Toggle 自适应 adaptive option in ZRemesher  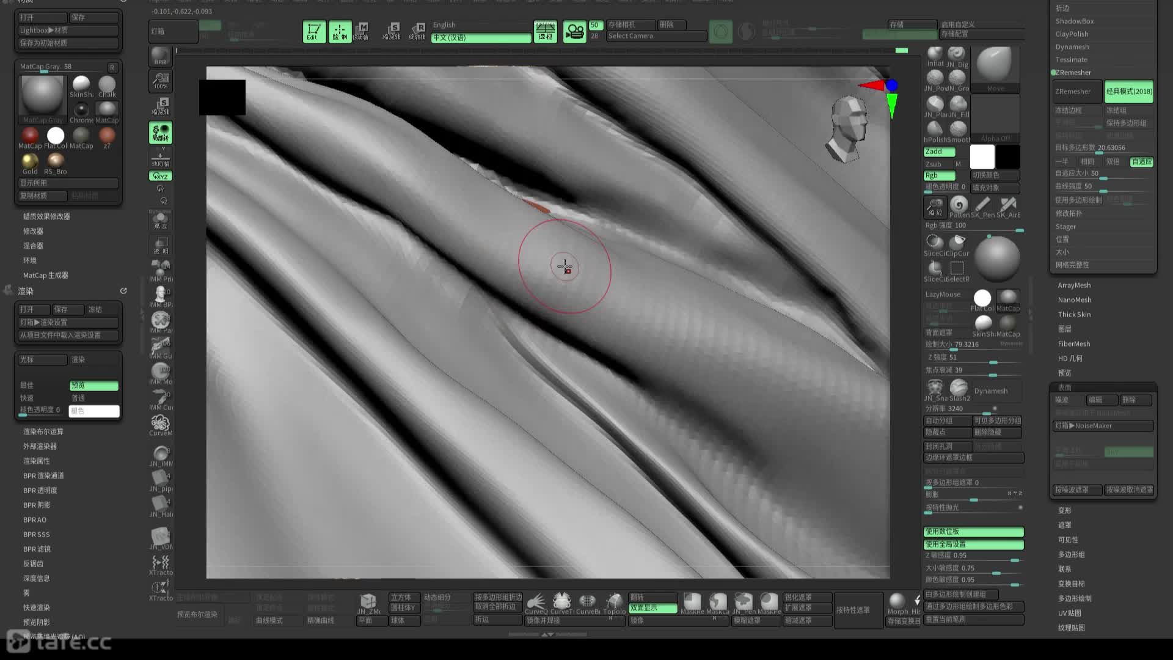(x=1141, y=162)
